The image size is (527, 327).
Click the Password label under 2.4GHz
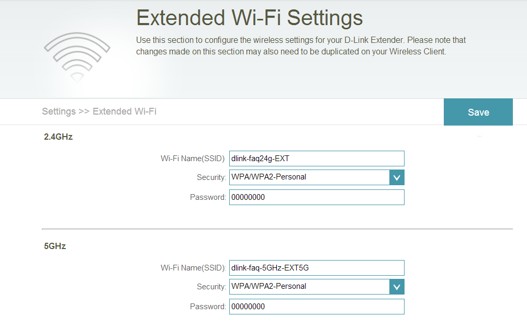coord(208,197)
